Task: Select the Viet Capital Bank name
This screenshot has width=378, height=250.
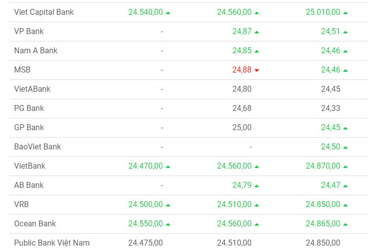Action: click(44, 12)
